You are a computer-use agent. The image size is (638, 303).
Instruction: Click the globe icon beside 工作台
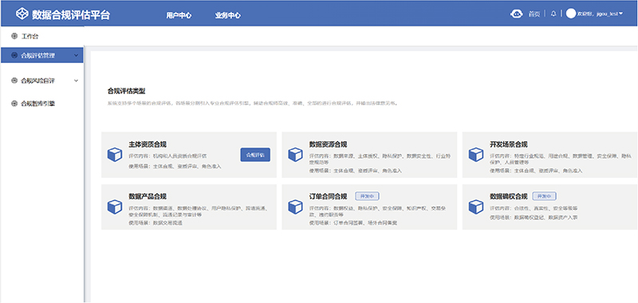tap(14, 37)
